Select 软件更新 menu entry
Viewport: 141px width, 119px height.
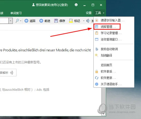point(114,78)
